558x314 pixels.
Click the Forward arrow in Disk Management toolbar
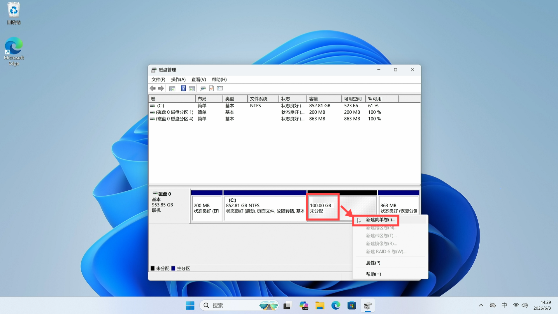point(161,88)
